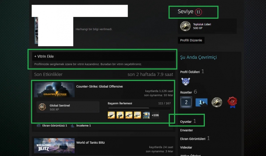This screenshot has width=266, height=156.
Task: Click the 'son oynanma: 3 Mar' text
Action: [160, 151]
